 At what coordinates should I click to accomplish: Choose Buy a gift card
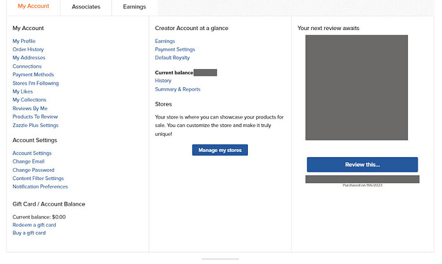[29, 233]
